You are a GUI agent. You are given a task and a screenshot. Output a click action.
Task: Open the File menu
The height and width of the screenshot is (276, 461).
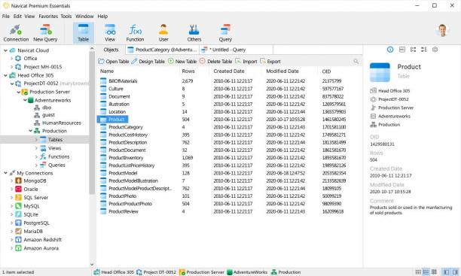(x=6, y=16)
